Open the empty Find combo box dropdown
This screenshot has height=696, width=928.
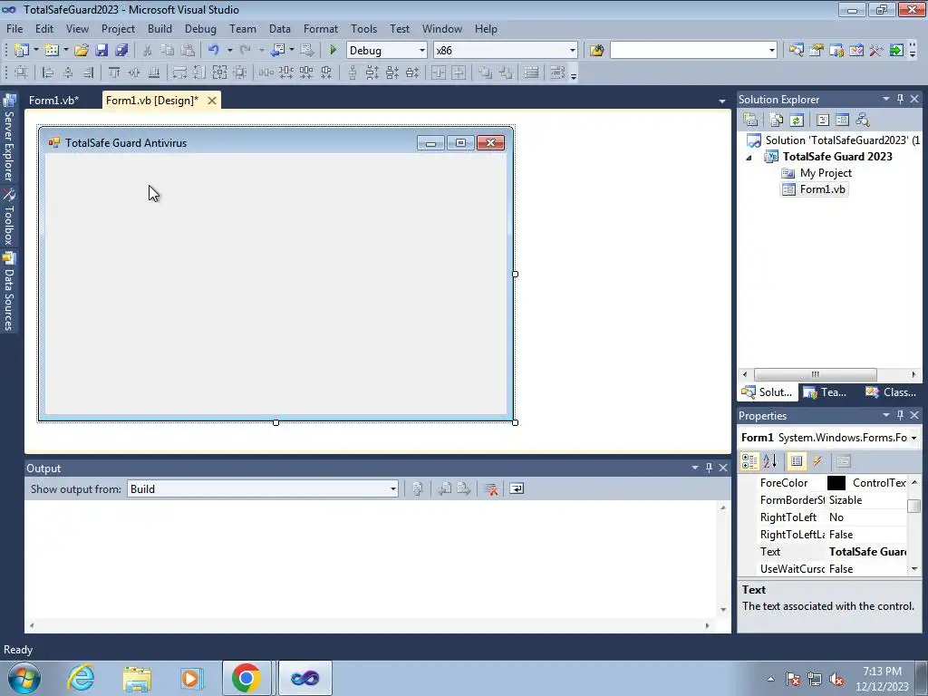[x=771, y=51]
